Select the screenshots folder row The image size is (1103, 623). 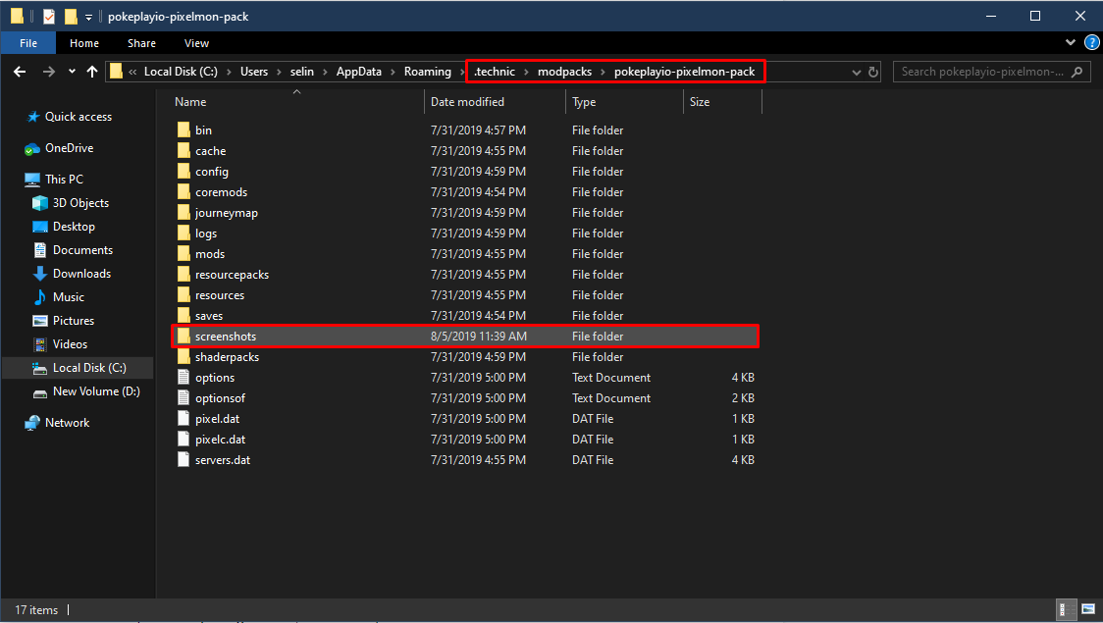click(465, 337)
